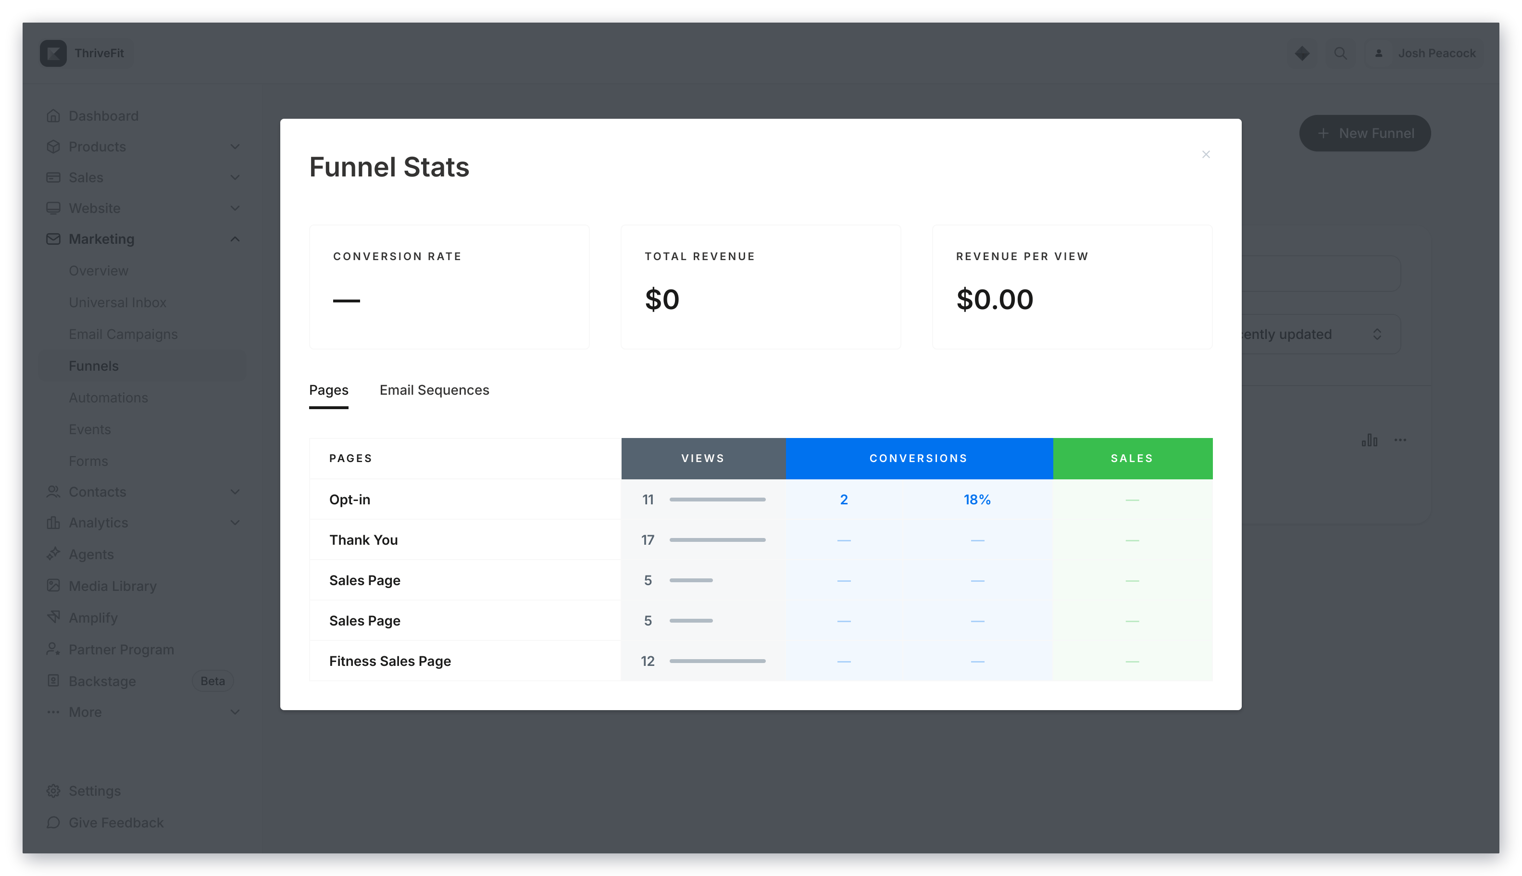
Task: Click the Views column header
Action: [703, 459]
